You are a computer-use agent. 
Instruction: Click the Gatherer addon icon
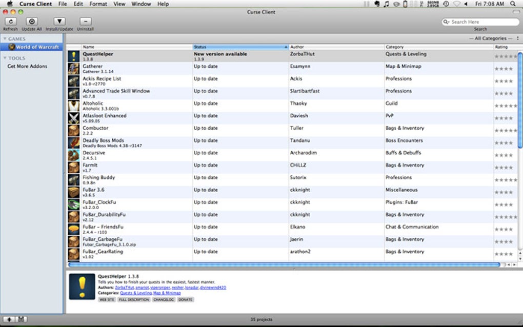pos(74,68)
